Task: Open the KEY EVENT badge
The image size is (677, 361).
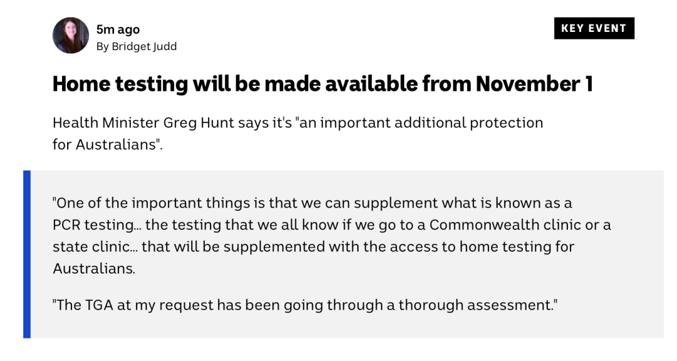Action: click(594, 28)
